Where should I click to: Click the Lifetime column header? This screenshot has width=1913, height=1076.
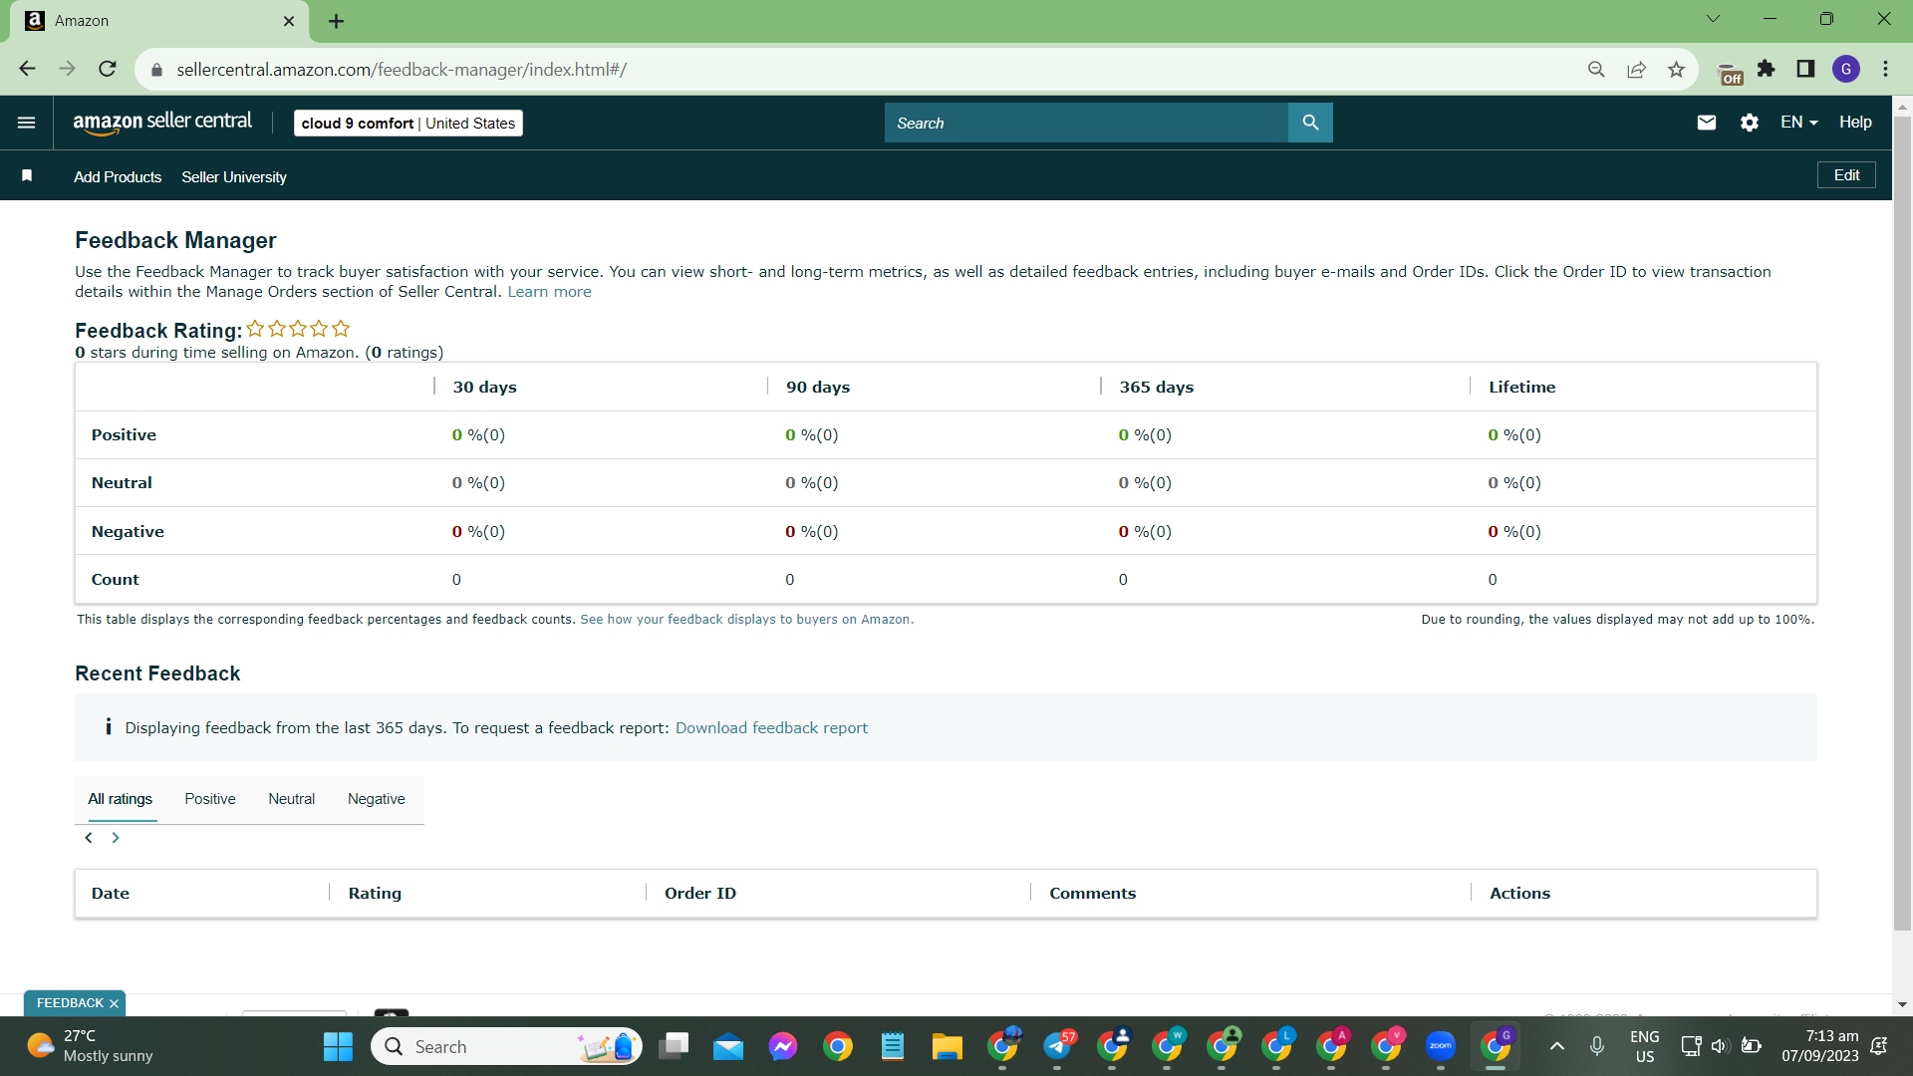pos(1521,388)
